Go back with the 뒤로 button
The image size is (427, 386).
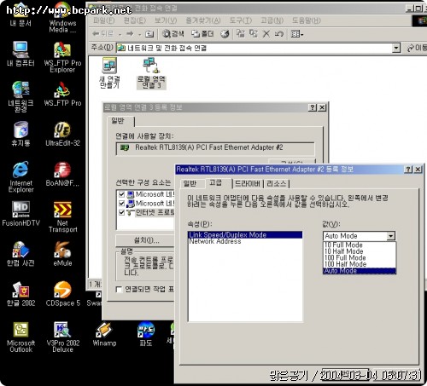103,34
